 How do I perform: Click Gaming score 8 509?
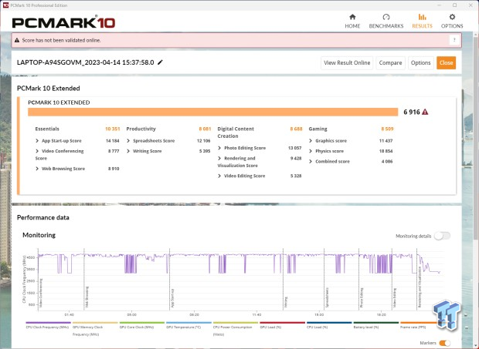[387, 129]
